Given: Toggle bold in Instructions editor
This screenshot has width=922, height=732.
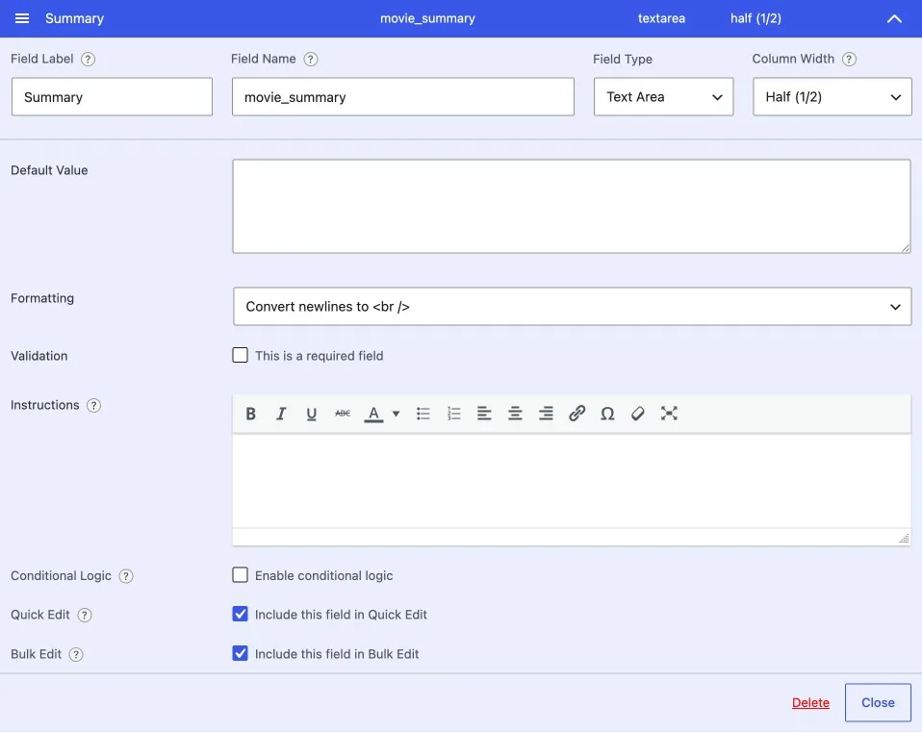Looking at the screenshot, I should 250,414.
